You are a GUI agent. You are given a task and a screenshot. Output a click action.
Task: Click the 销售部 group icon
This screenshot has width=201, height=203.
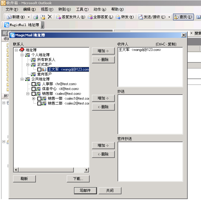coord(38,94)
